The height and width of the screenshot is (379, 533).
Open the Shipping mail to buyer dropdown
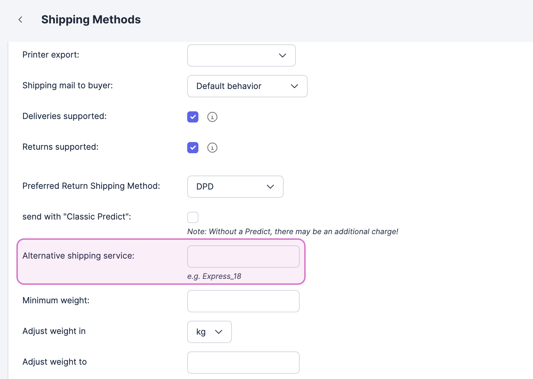coord(247,86)
